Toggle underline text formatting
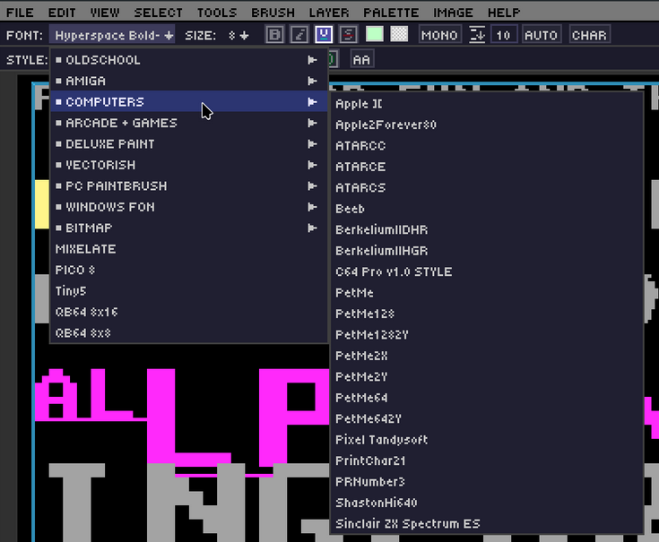Image resolution: width=659 pixels, height=542 pixels. [x=323, y=35]
